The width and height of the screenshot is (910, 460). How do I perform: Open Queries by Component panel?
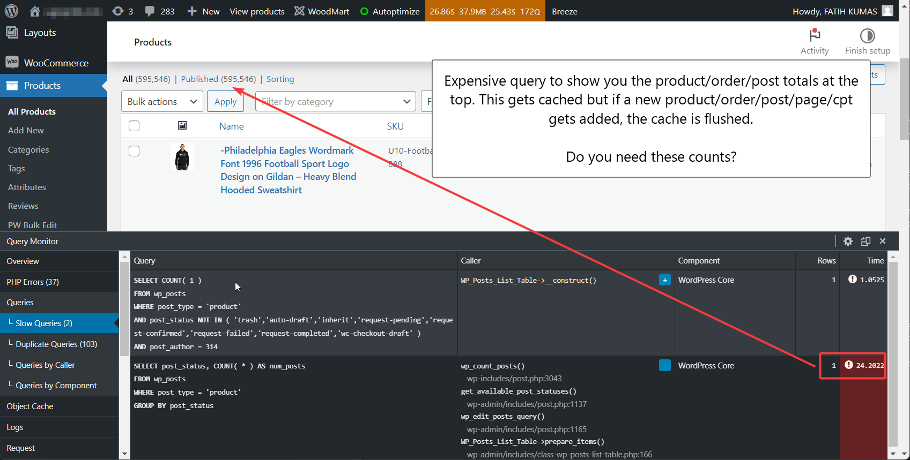(x=59, y=385)
